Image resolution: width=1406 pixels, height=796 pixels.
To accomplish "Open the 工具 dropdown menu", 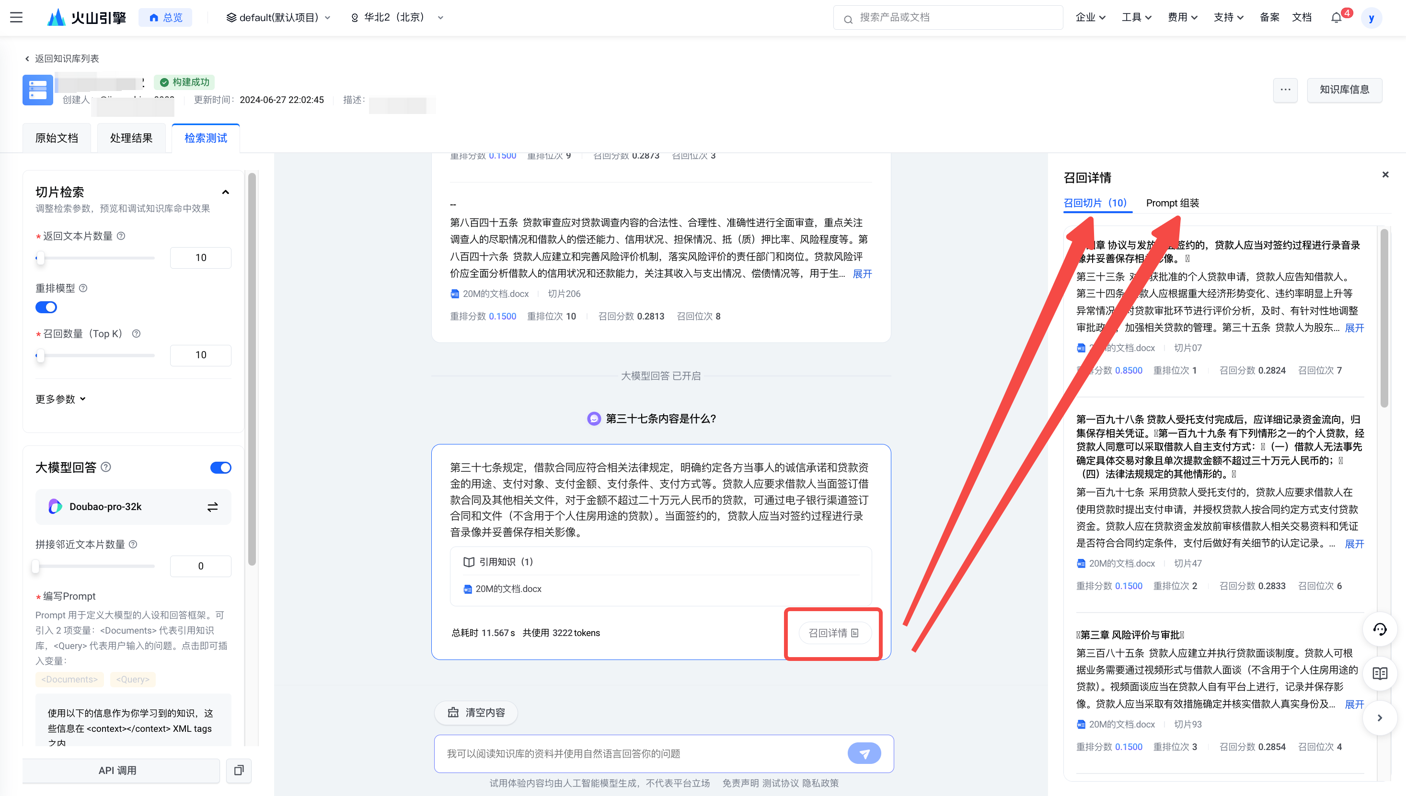I will click(x=1136, y=18).
